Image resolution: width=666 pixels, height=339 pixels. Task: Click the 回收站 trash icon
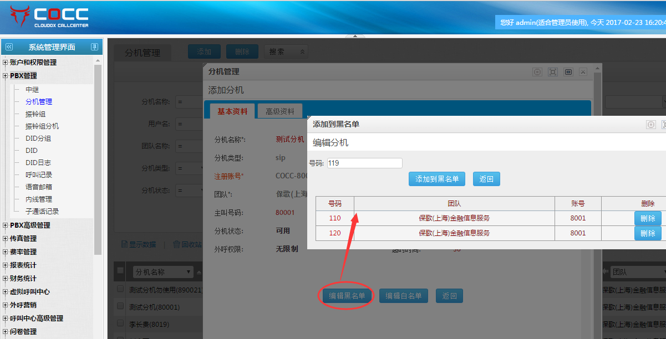176,244
